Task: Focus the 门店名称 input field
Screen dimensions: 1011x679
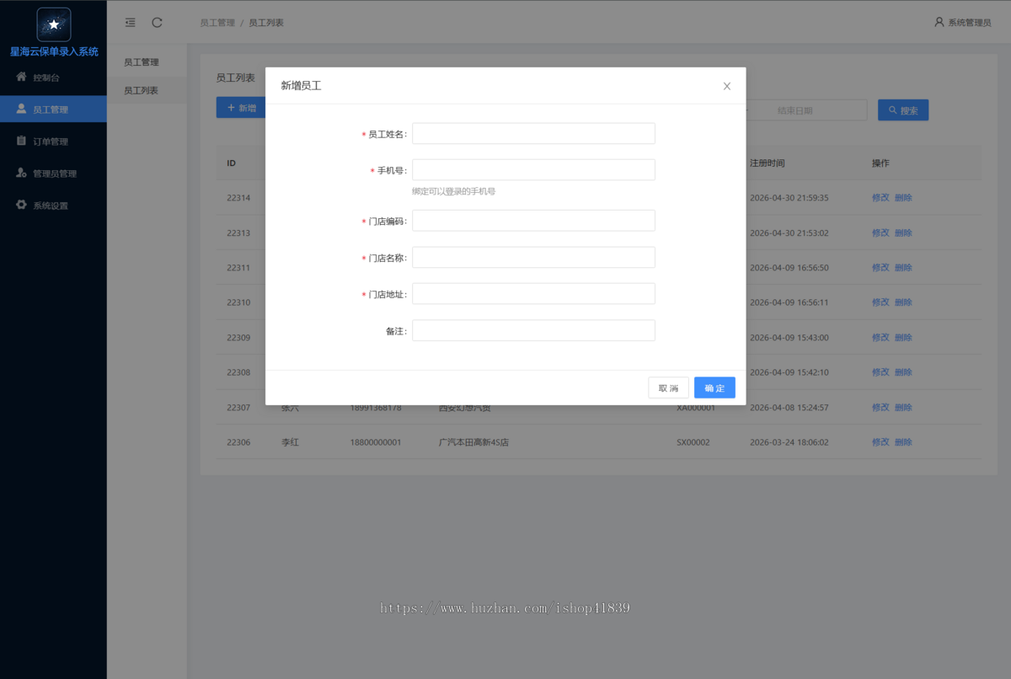Action: tap(533, 257)
